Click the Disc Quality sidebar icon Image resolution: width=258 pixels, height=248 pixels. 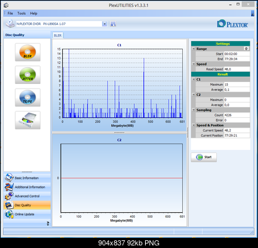[x=9, y=205]
